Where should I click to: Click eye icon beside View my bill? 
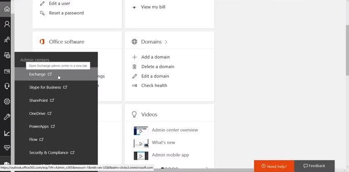click(x=134, y=7)
